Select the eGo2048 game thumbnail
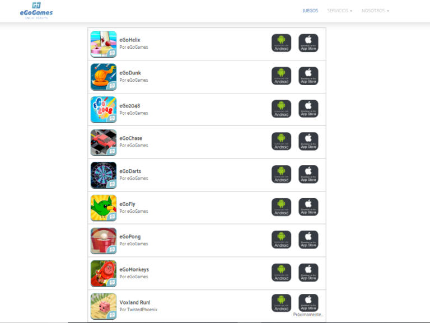Screen dimensions: 430x323 (104, 110)
